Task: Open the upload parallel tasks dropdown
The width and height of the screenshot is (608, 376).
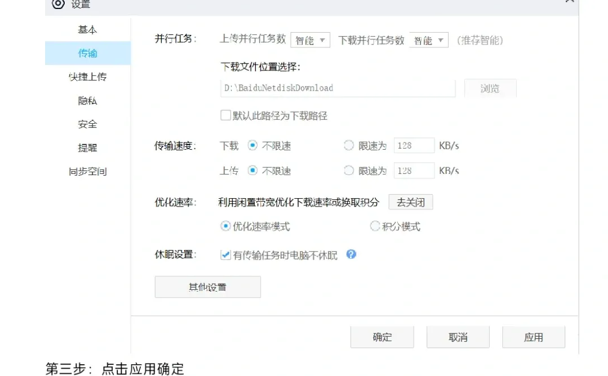Action: point(309,40)
